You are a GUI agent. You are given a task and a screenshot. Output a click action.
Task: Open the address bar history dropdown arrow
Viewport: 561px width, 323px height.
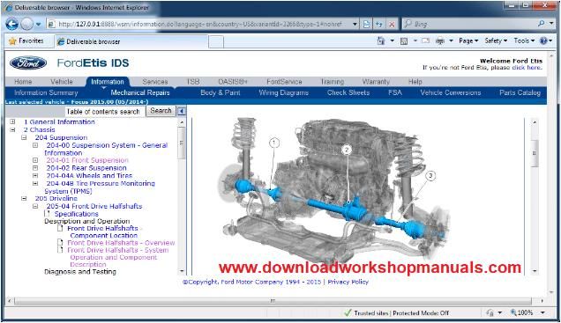click(355, 25)
